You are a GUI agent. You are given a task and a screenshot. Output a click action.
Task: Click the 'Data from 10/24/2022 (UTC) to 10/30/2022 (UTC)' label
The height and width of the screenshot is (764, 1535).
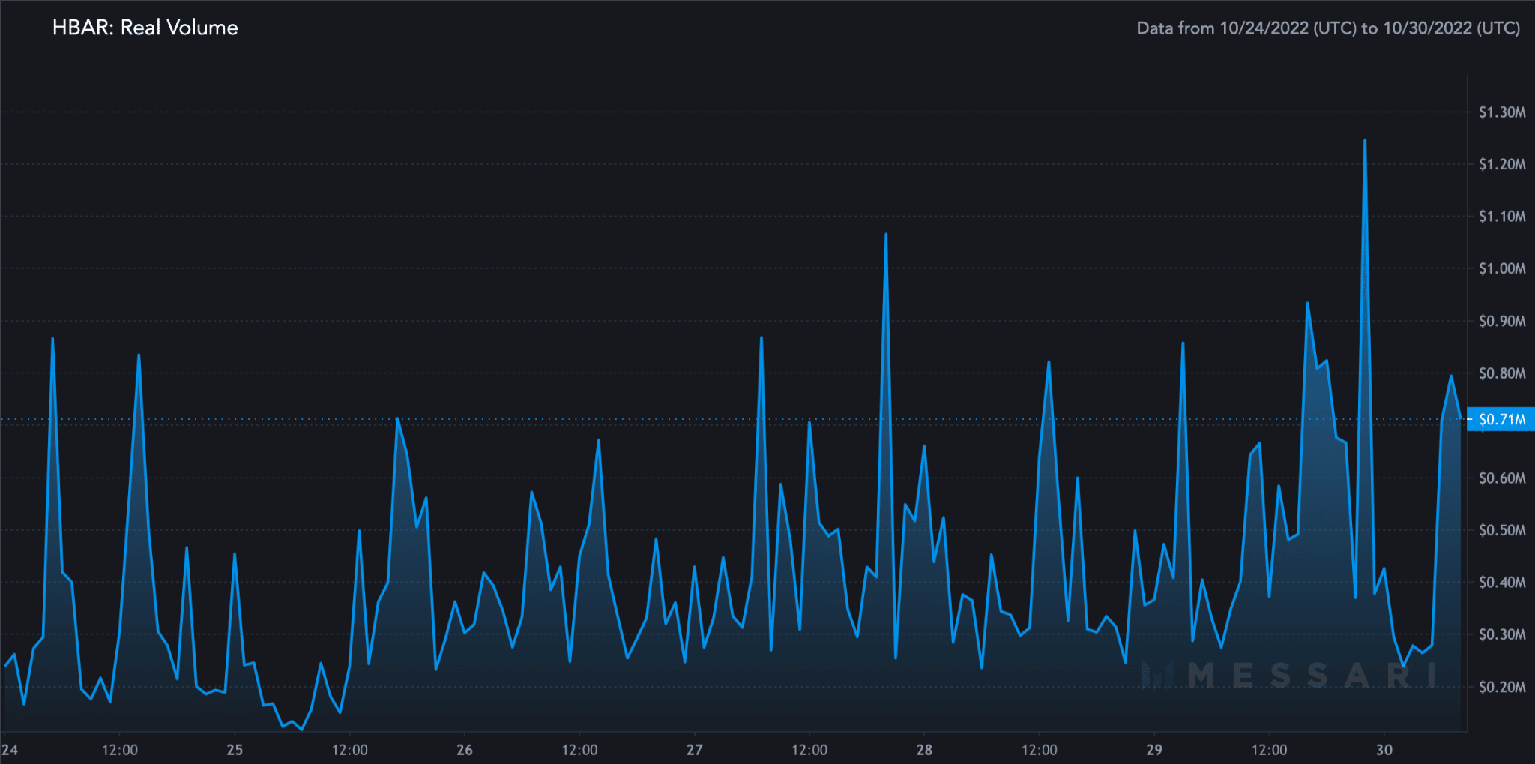pos(1328,28)
